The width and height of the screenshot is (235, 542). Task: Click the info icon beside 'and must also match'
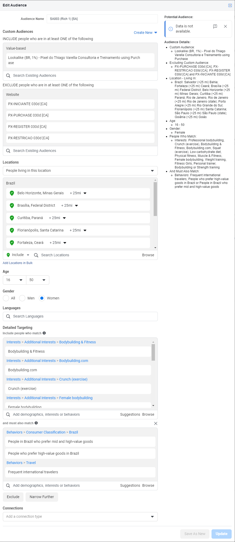[x=36, y=423]
